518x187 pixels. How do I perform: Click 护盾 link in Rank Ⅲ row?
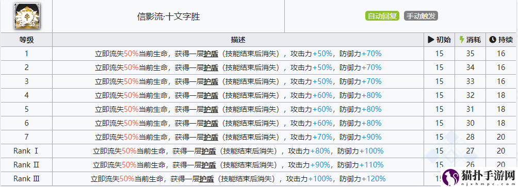coord(207,179)
